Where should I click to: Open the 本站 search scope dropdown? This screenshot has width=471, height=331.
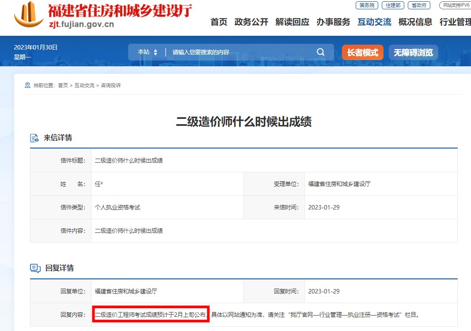point(147,52)
